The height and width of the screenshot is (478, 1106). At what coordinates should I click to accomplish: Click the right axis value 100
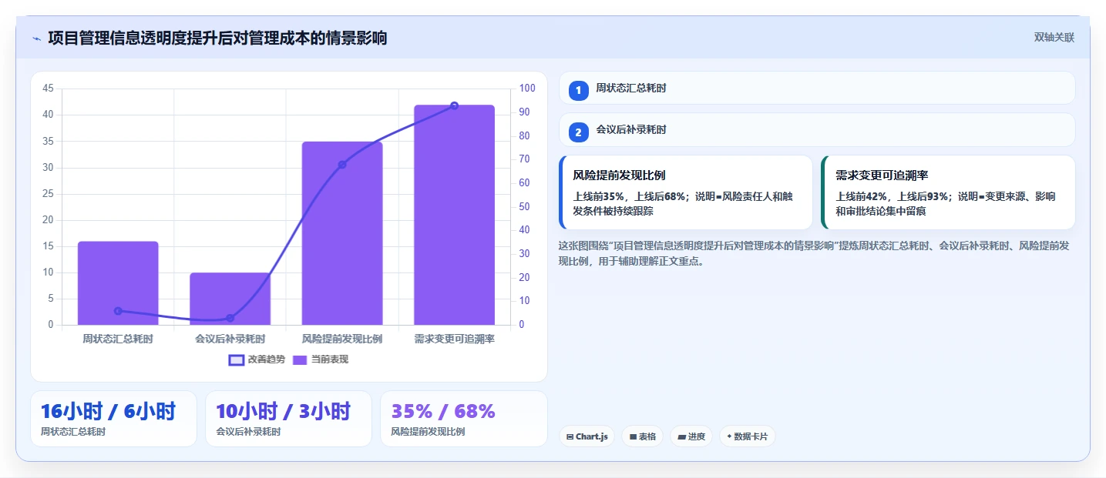[527, 89]
